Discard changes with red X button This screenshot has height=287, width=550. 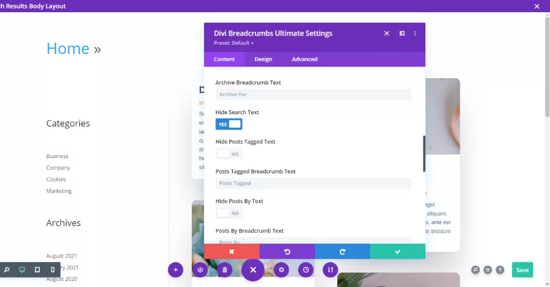click(232, 252)
